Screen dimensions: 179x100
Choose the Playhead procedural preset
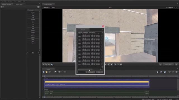33,19
